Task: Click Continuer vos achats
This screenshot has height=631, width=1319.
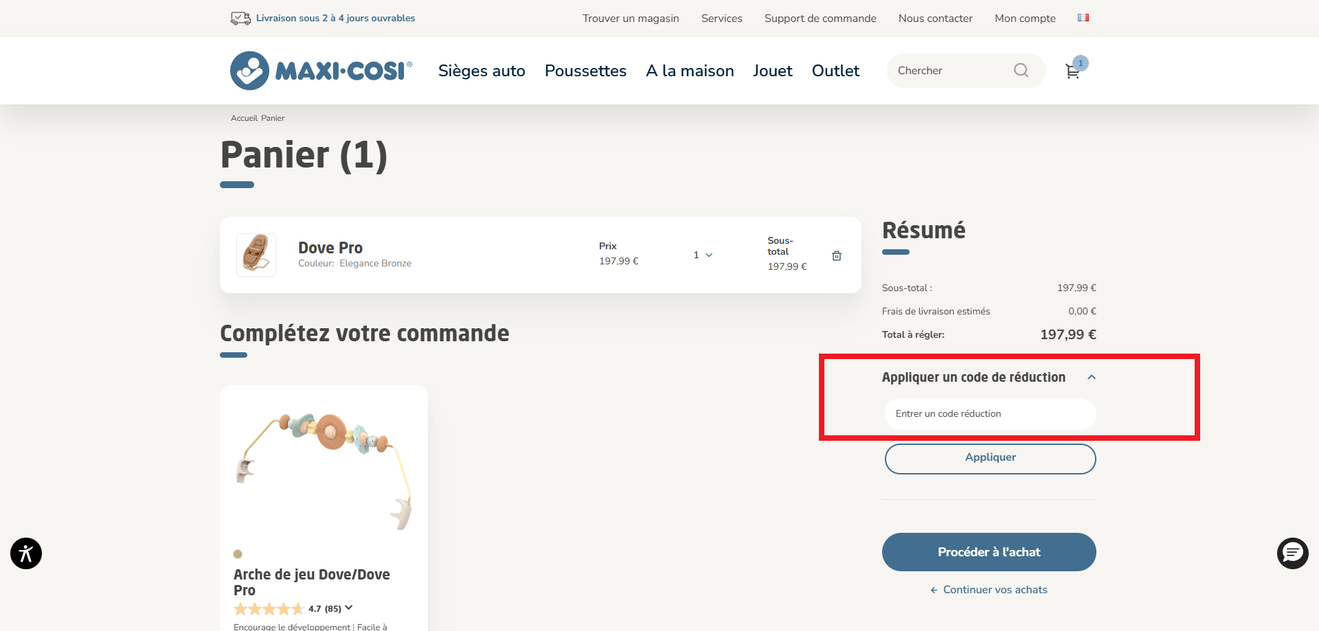Action: coord(989,590)
